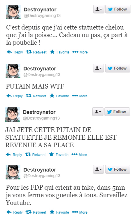The height and width of the screenshot is (218, 135).
Task: Retweet the first tweet about the statuette
Action: click(36, 52)
